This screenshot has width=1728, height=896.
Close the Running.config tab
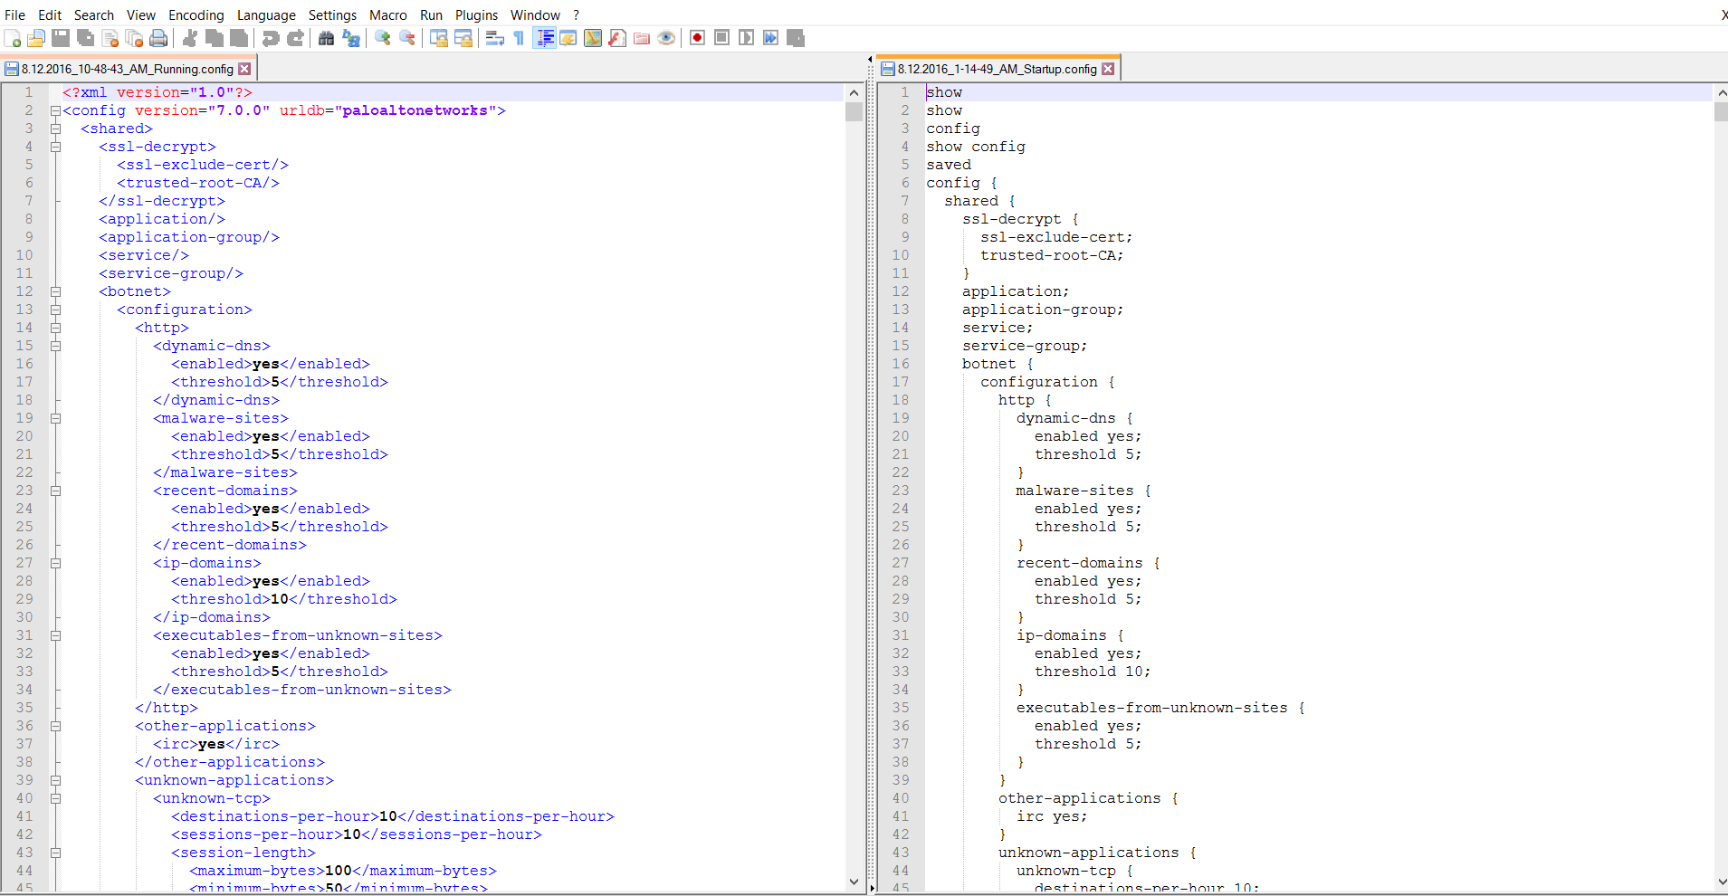point(244,69)
